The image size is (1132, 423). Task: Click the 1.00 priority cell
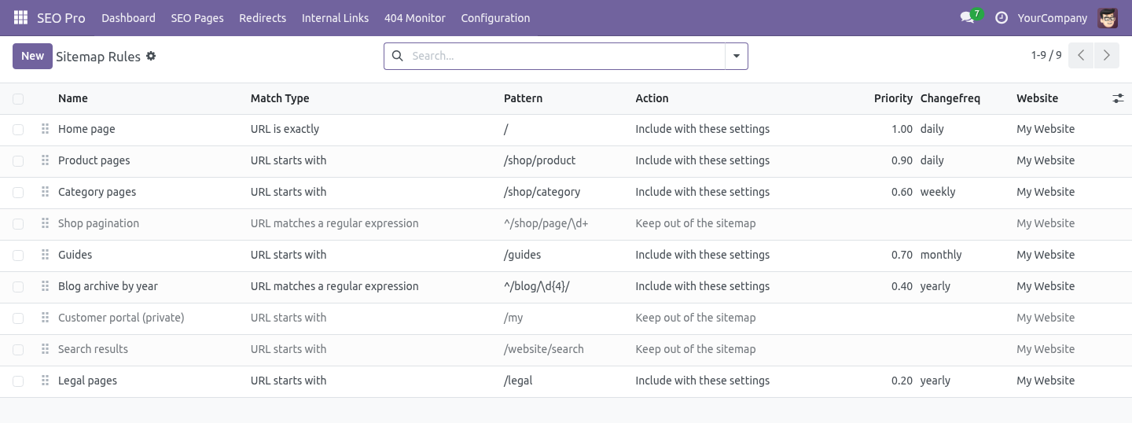tap(902, 129)
